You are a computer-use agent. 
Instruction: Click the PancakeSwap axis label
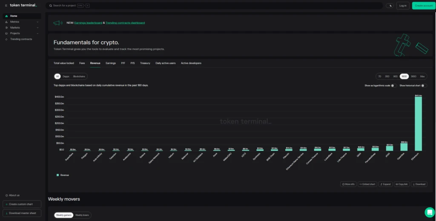[x=371, y=158]
